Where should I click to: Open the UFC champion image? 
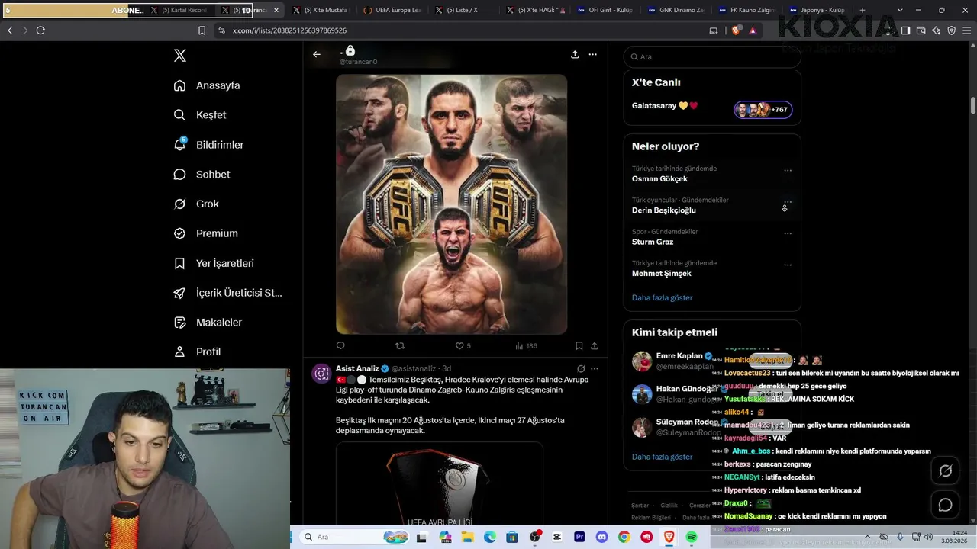452,204
